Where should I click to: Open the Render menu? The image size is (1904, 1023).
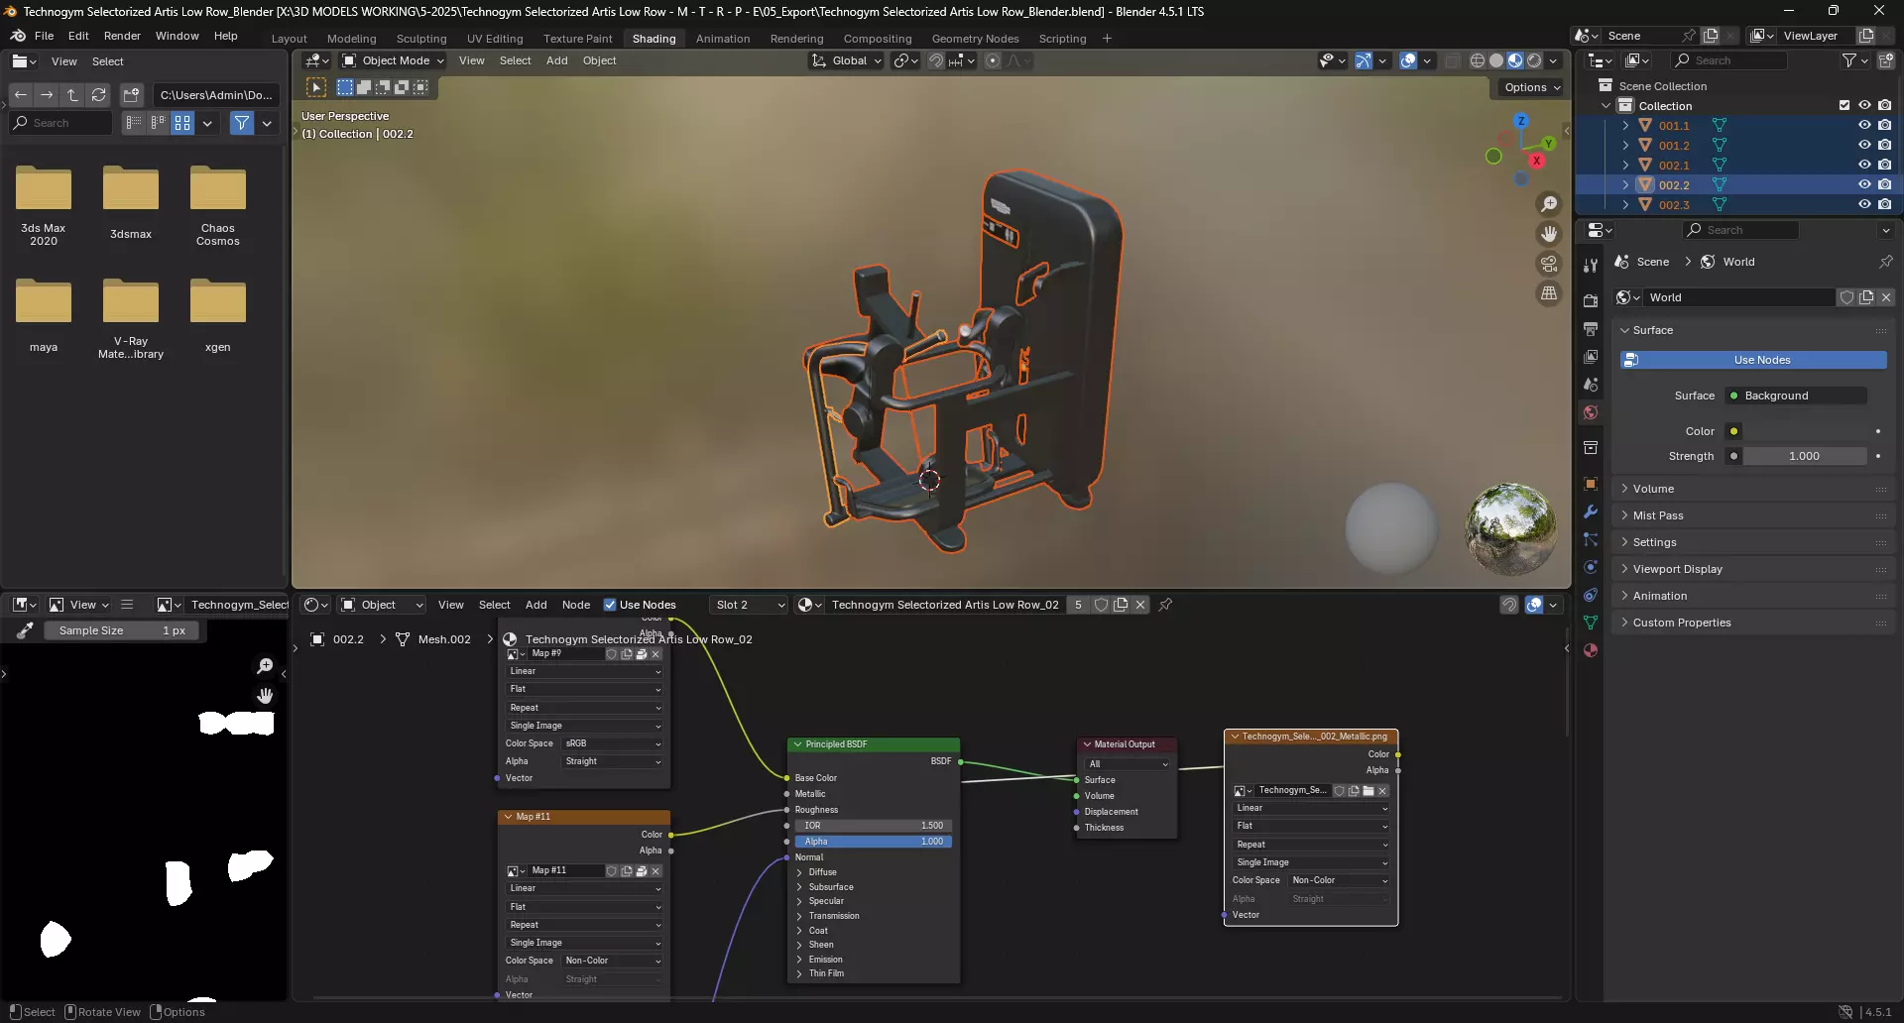[x=122, y=36]
